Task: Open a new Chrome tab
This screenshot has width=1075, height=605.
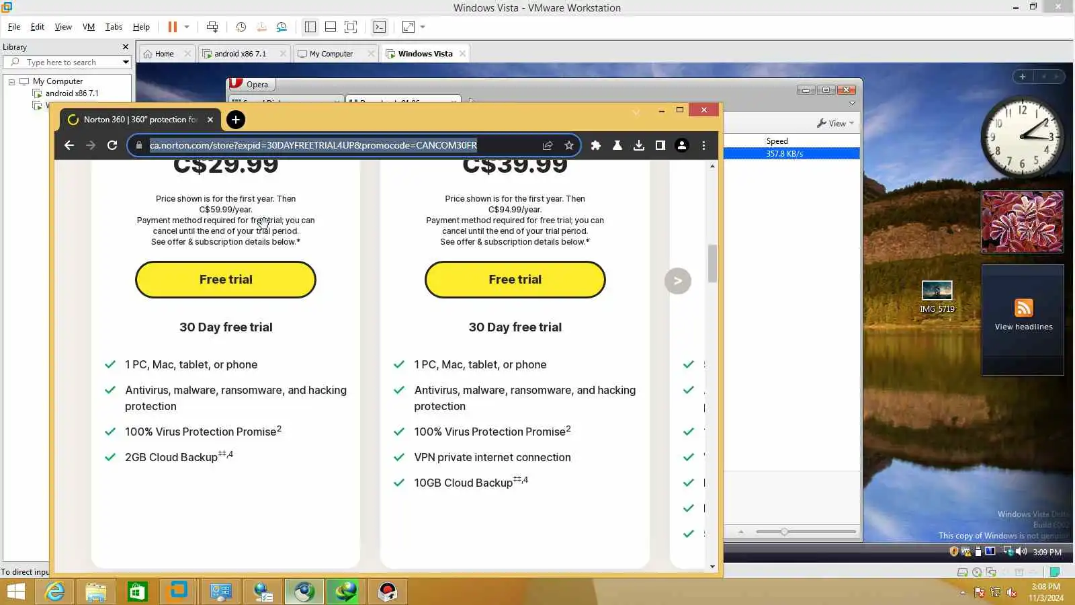Action: point(235,120)
